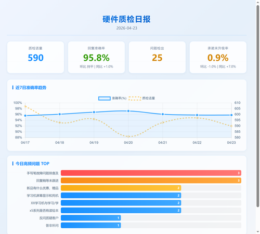Click the 610 right y-axis label

pos(238,103)
